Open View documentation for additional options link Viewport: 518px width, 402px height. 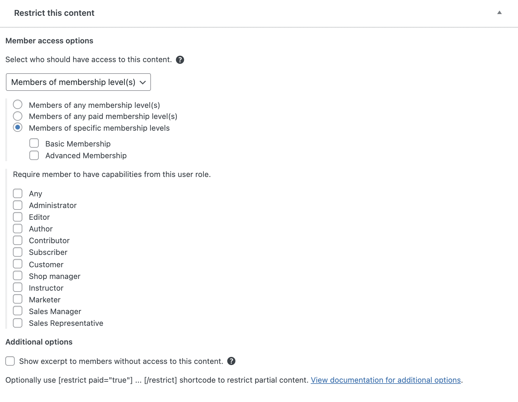click(386, 380)
